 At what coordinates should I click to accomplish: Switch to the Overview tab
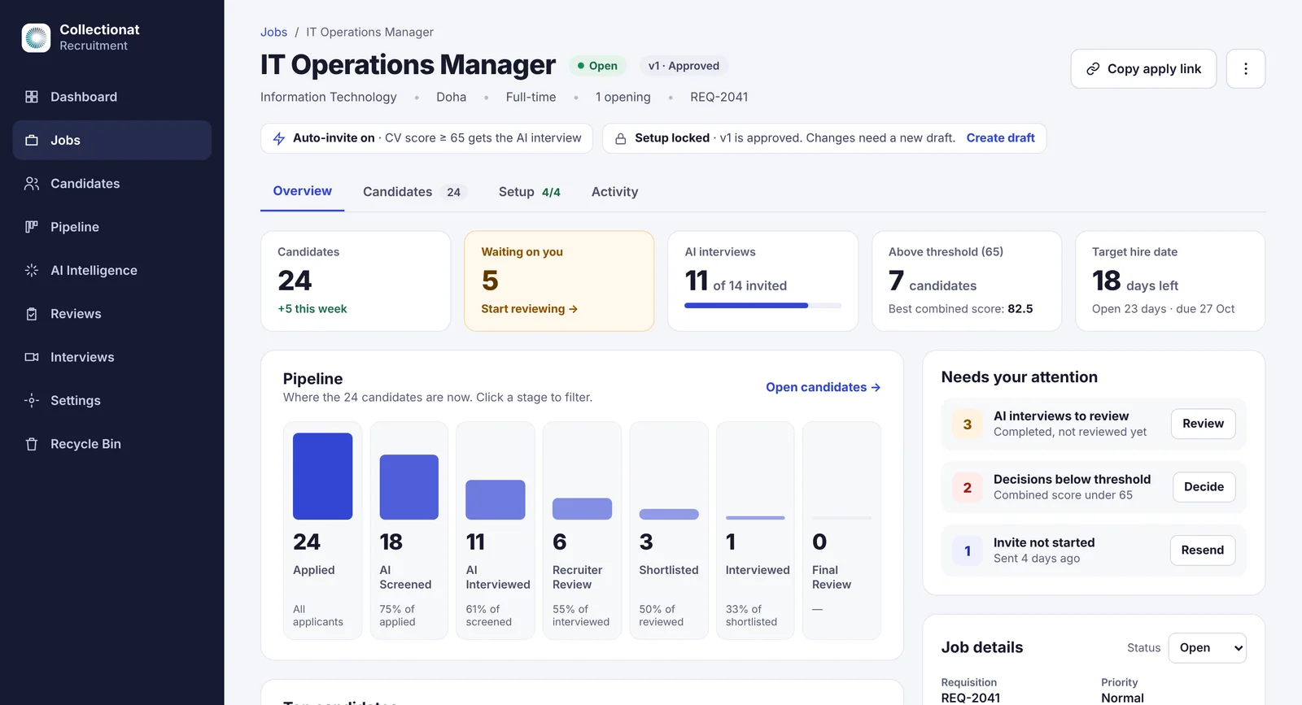[x=303, y=191]
